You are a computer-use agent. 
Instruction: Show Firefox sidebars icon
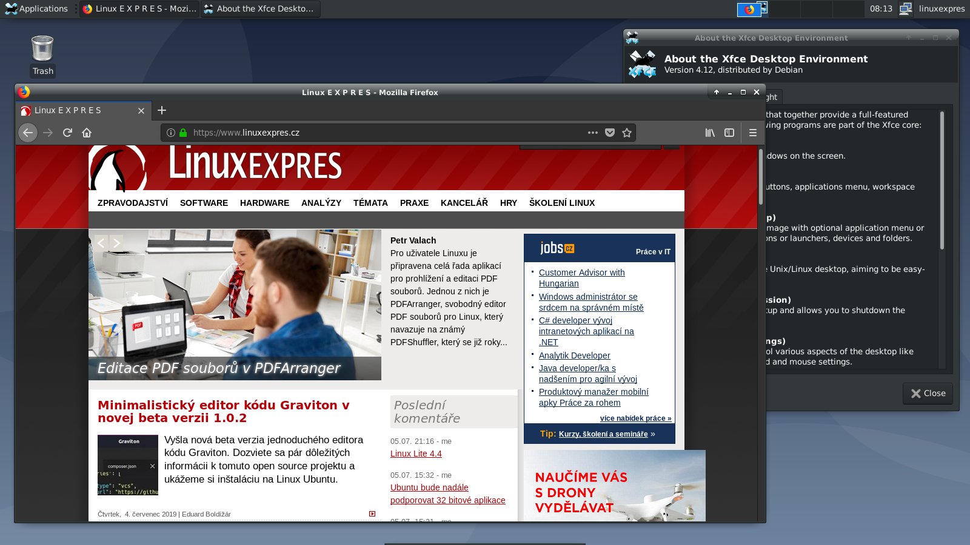click(729, 133)
